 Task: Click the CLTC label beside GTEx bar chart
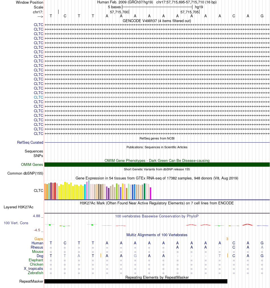coord(38,190)
